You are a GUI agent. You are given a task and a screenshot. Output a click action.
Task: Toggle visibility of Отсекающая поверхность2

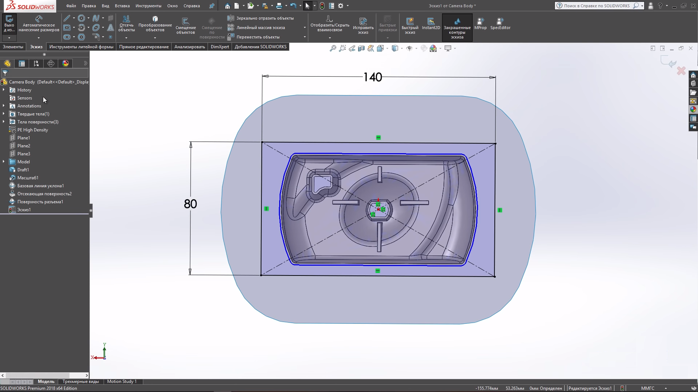tap(44, 193)
